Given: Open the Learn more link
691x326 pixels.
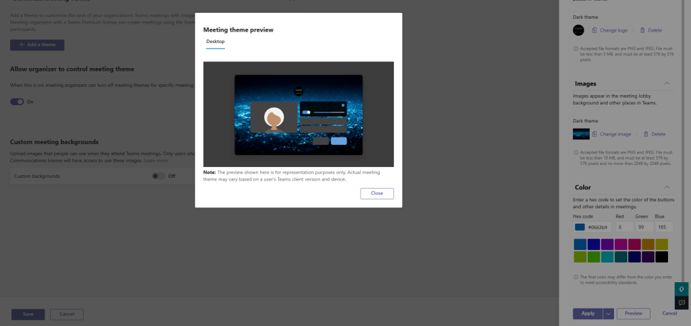Looking at the screenshot, I should click(155, 161).
